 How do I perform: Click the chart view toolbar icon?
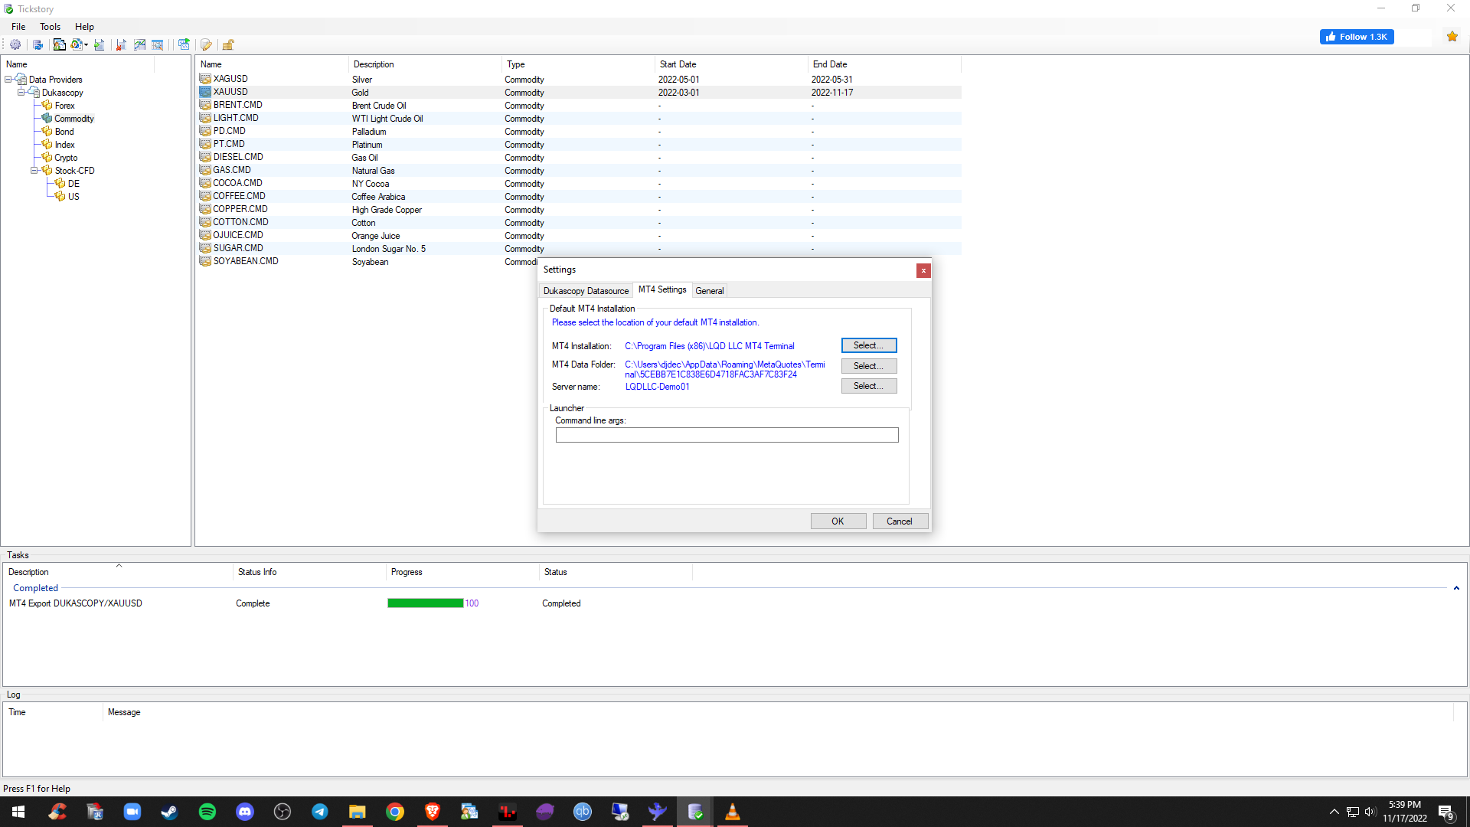(x=139, y=44)
